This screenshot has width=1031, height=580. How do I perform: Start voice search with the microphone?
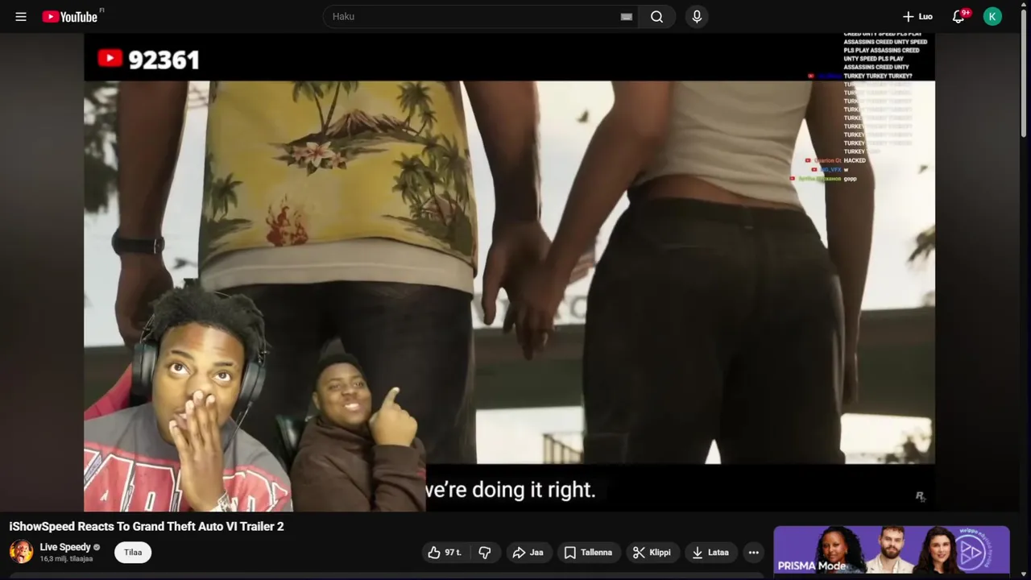697,16
